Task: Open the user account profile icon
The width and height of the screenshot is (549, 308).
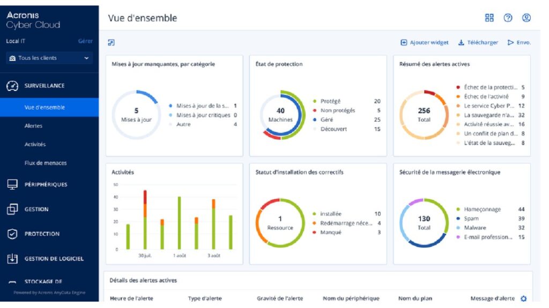Action: (x=526, y=18)
